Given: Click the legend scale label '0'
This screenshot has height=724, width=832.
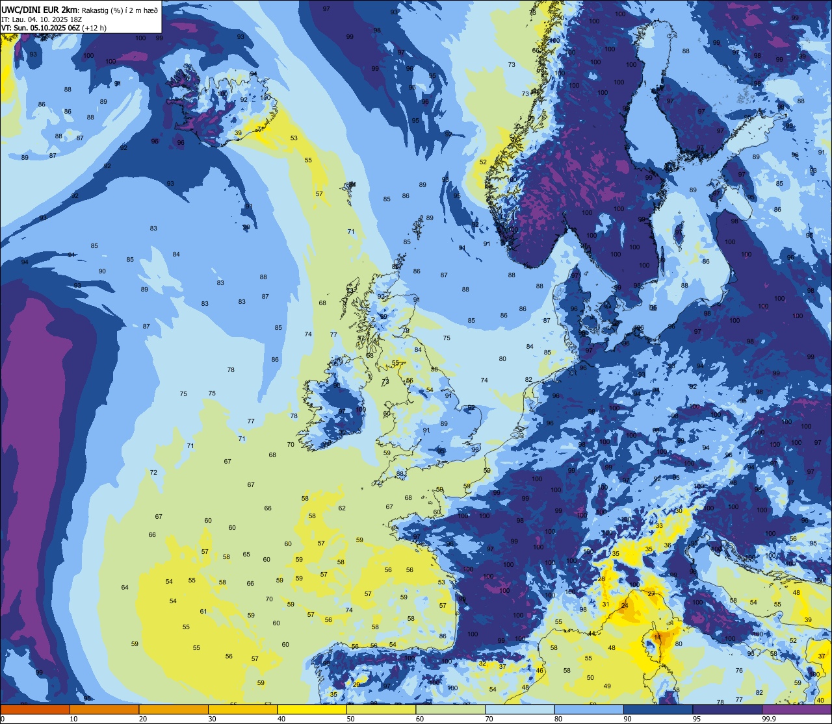Looking at the screenshot, I should point(3,719).
